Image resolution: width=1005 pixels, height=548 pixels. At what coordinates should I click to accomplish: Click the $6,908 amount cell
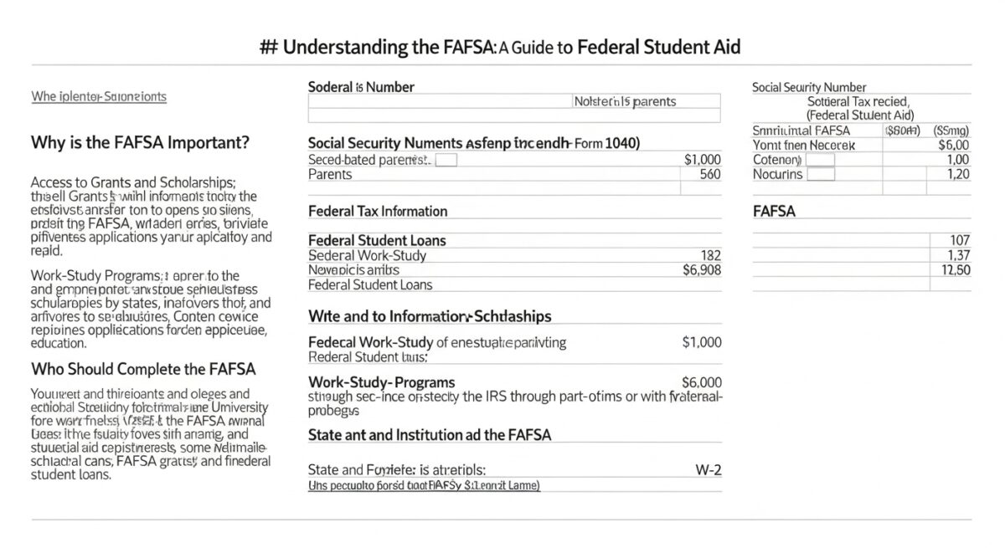702,270
